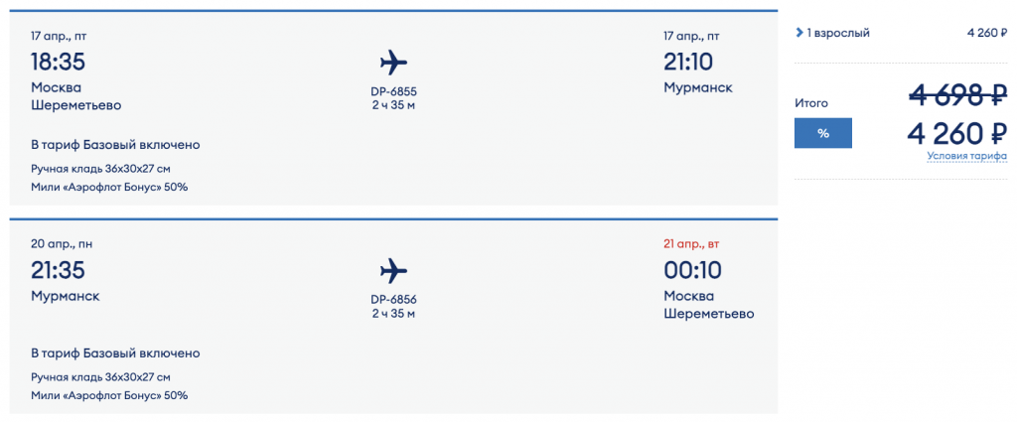Click the airplane icon for flight DP-6856
The width and height of the screenshot is (1017, 422).
[x=393, y=270]
